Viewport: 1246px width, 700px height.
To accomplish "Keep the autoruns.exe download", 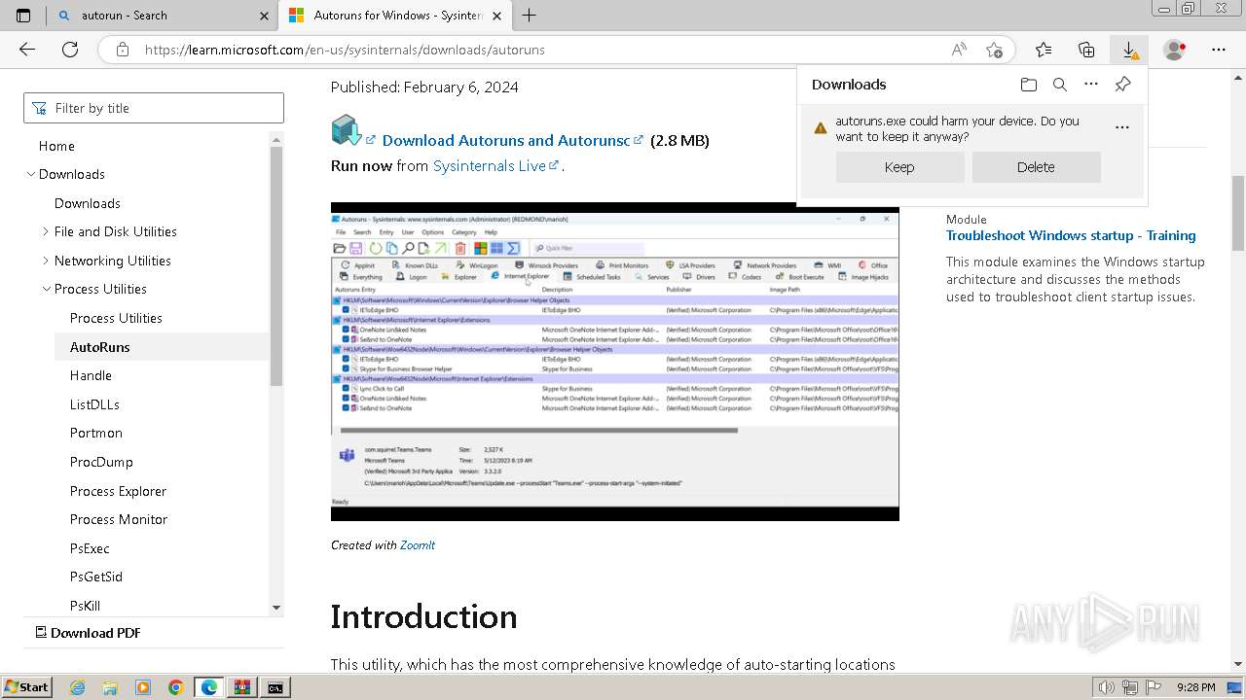I will 899,167.
